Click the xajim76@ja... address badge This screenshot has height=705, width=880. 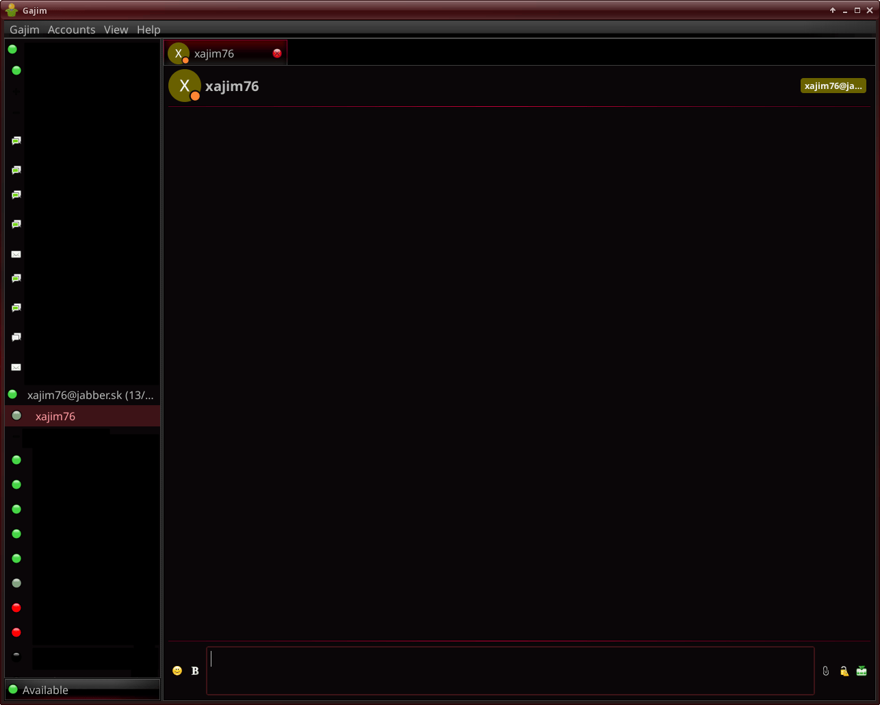833,86
